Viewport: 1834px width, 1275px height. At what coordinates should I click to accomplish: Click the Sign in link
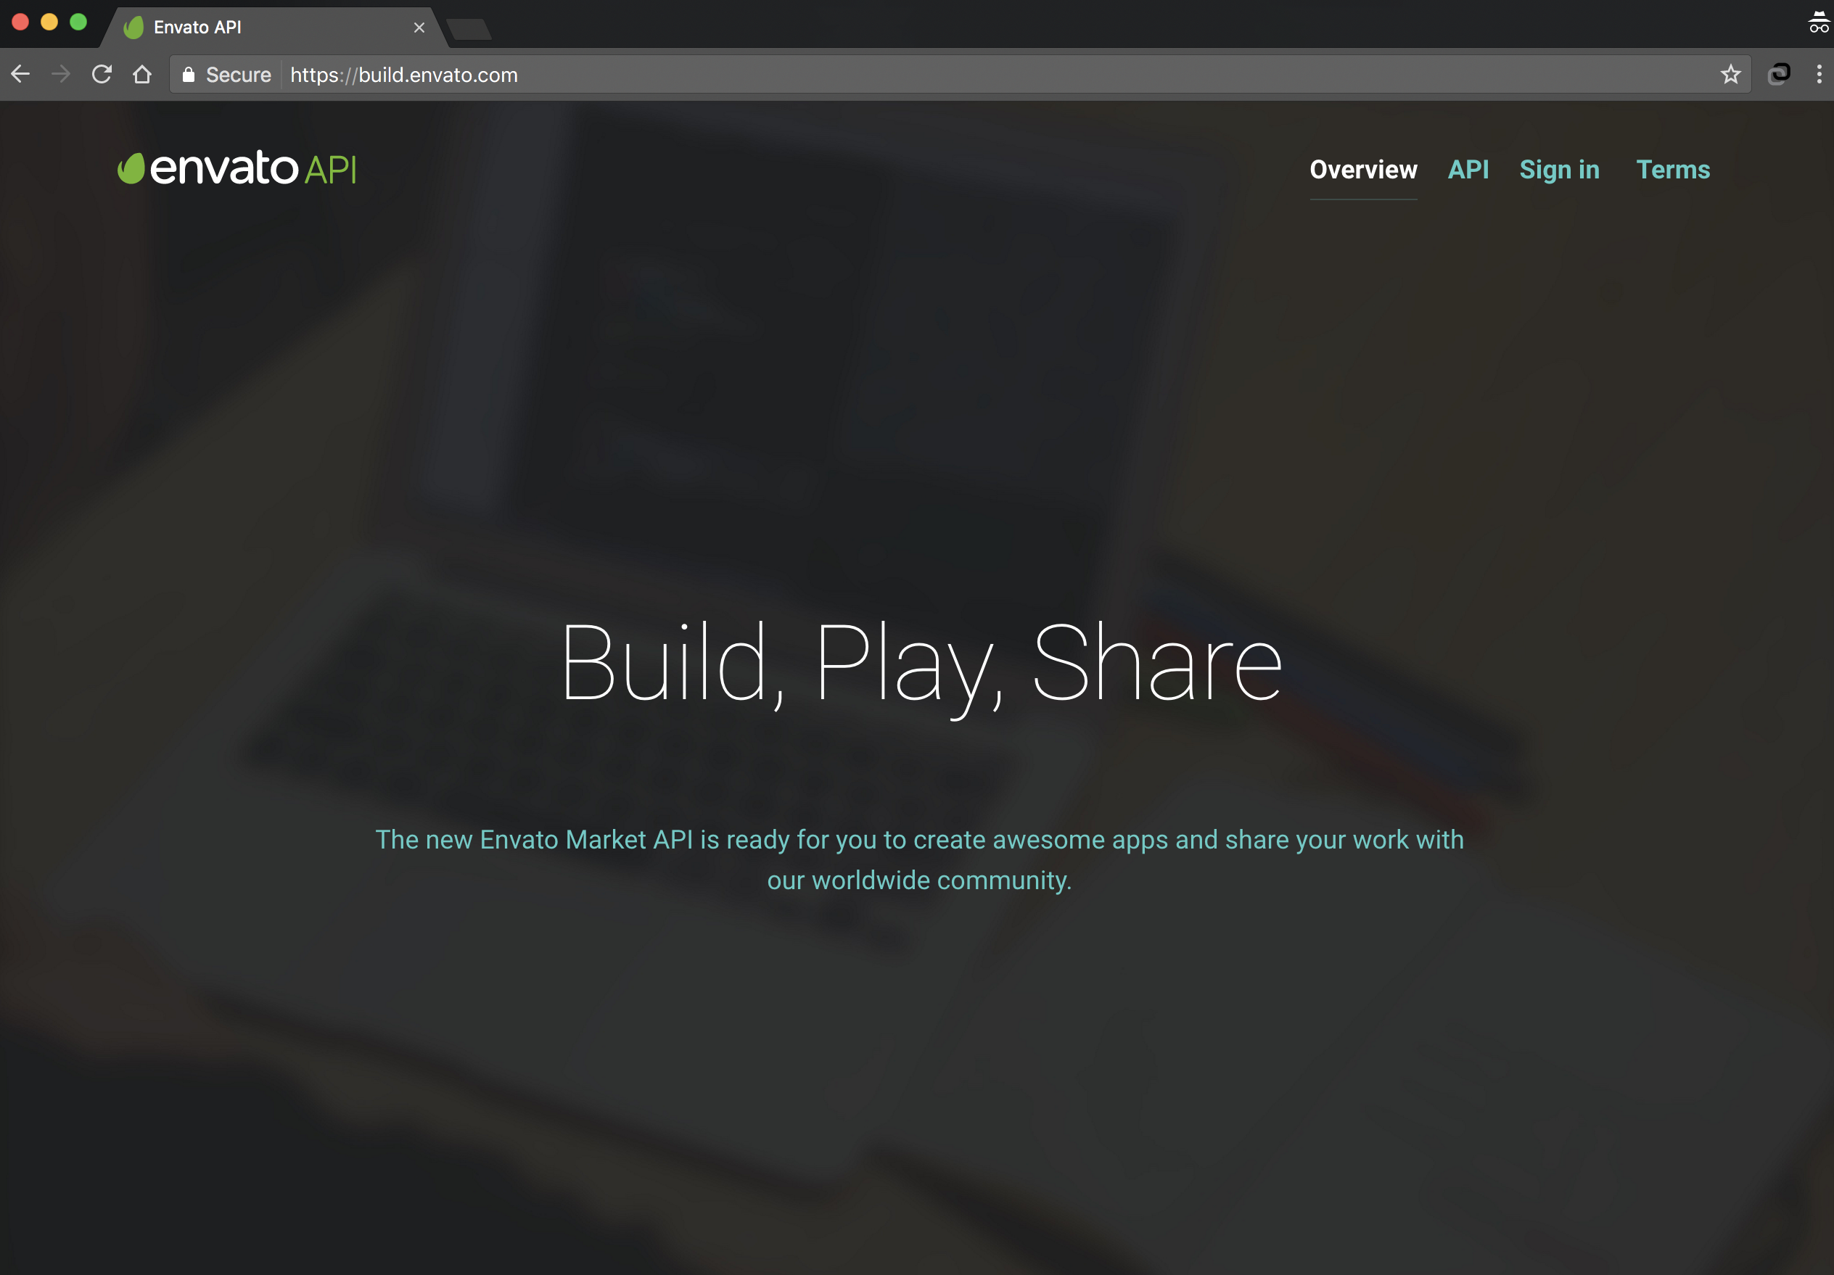click(1559, 169)
